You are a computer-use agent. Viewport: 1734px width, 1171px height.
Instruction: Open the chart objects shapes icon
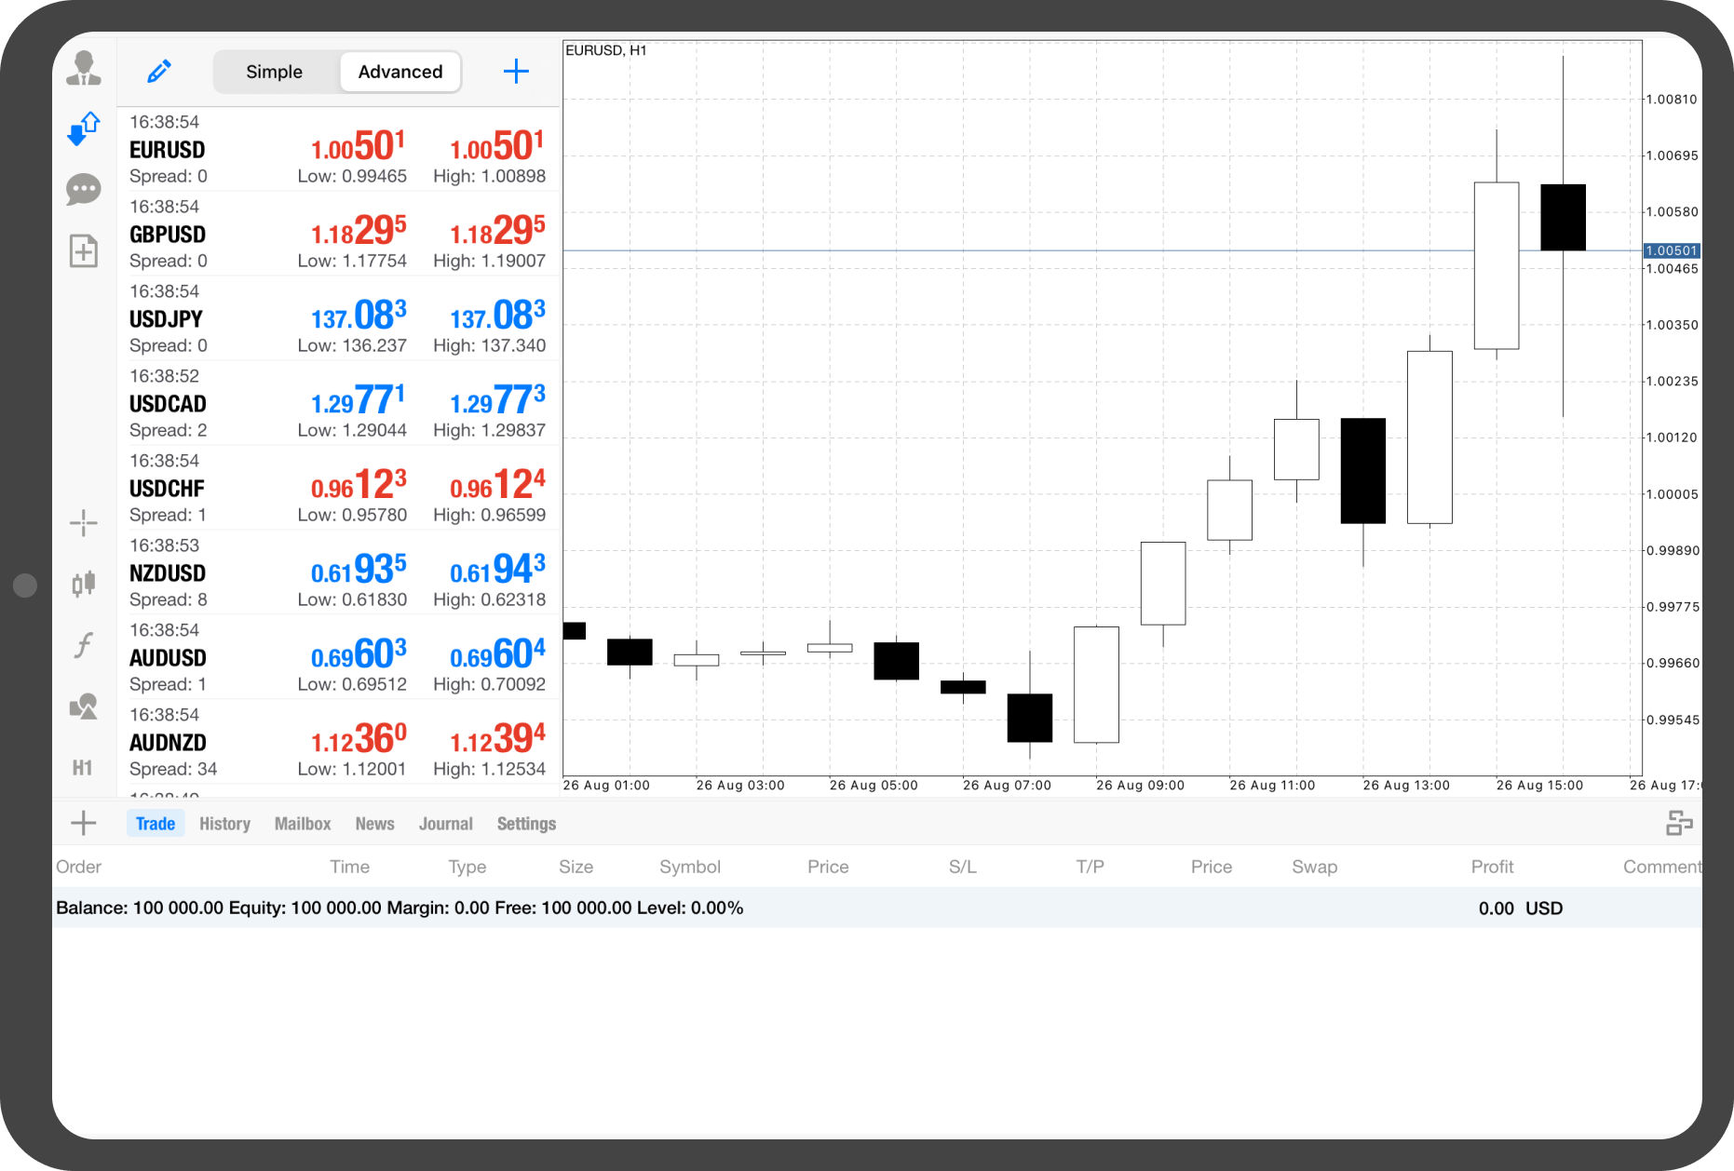(x=84, y=707)
